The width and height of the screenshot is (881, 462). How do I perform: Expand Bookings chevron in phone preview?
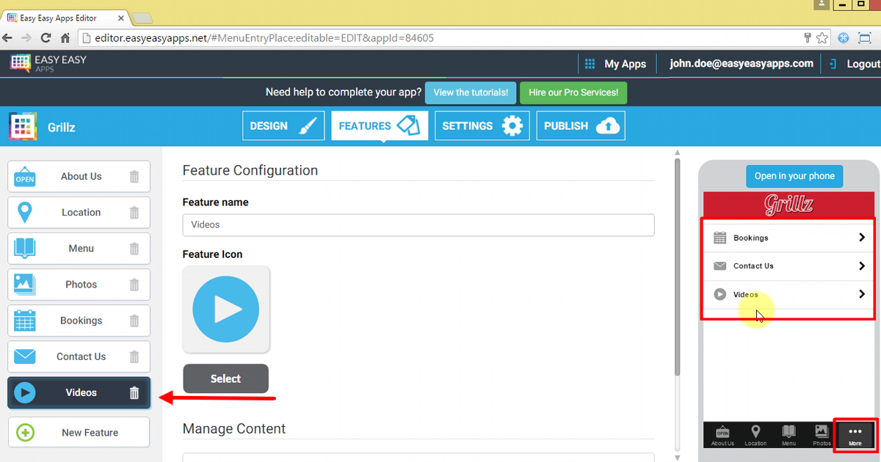[x=862, y=238]
